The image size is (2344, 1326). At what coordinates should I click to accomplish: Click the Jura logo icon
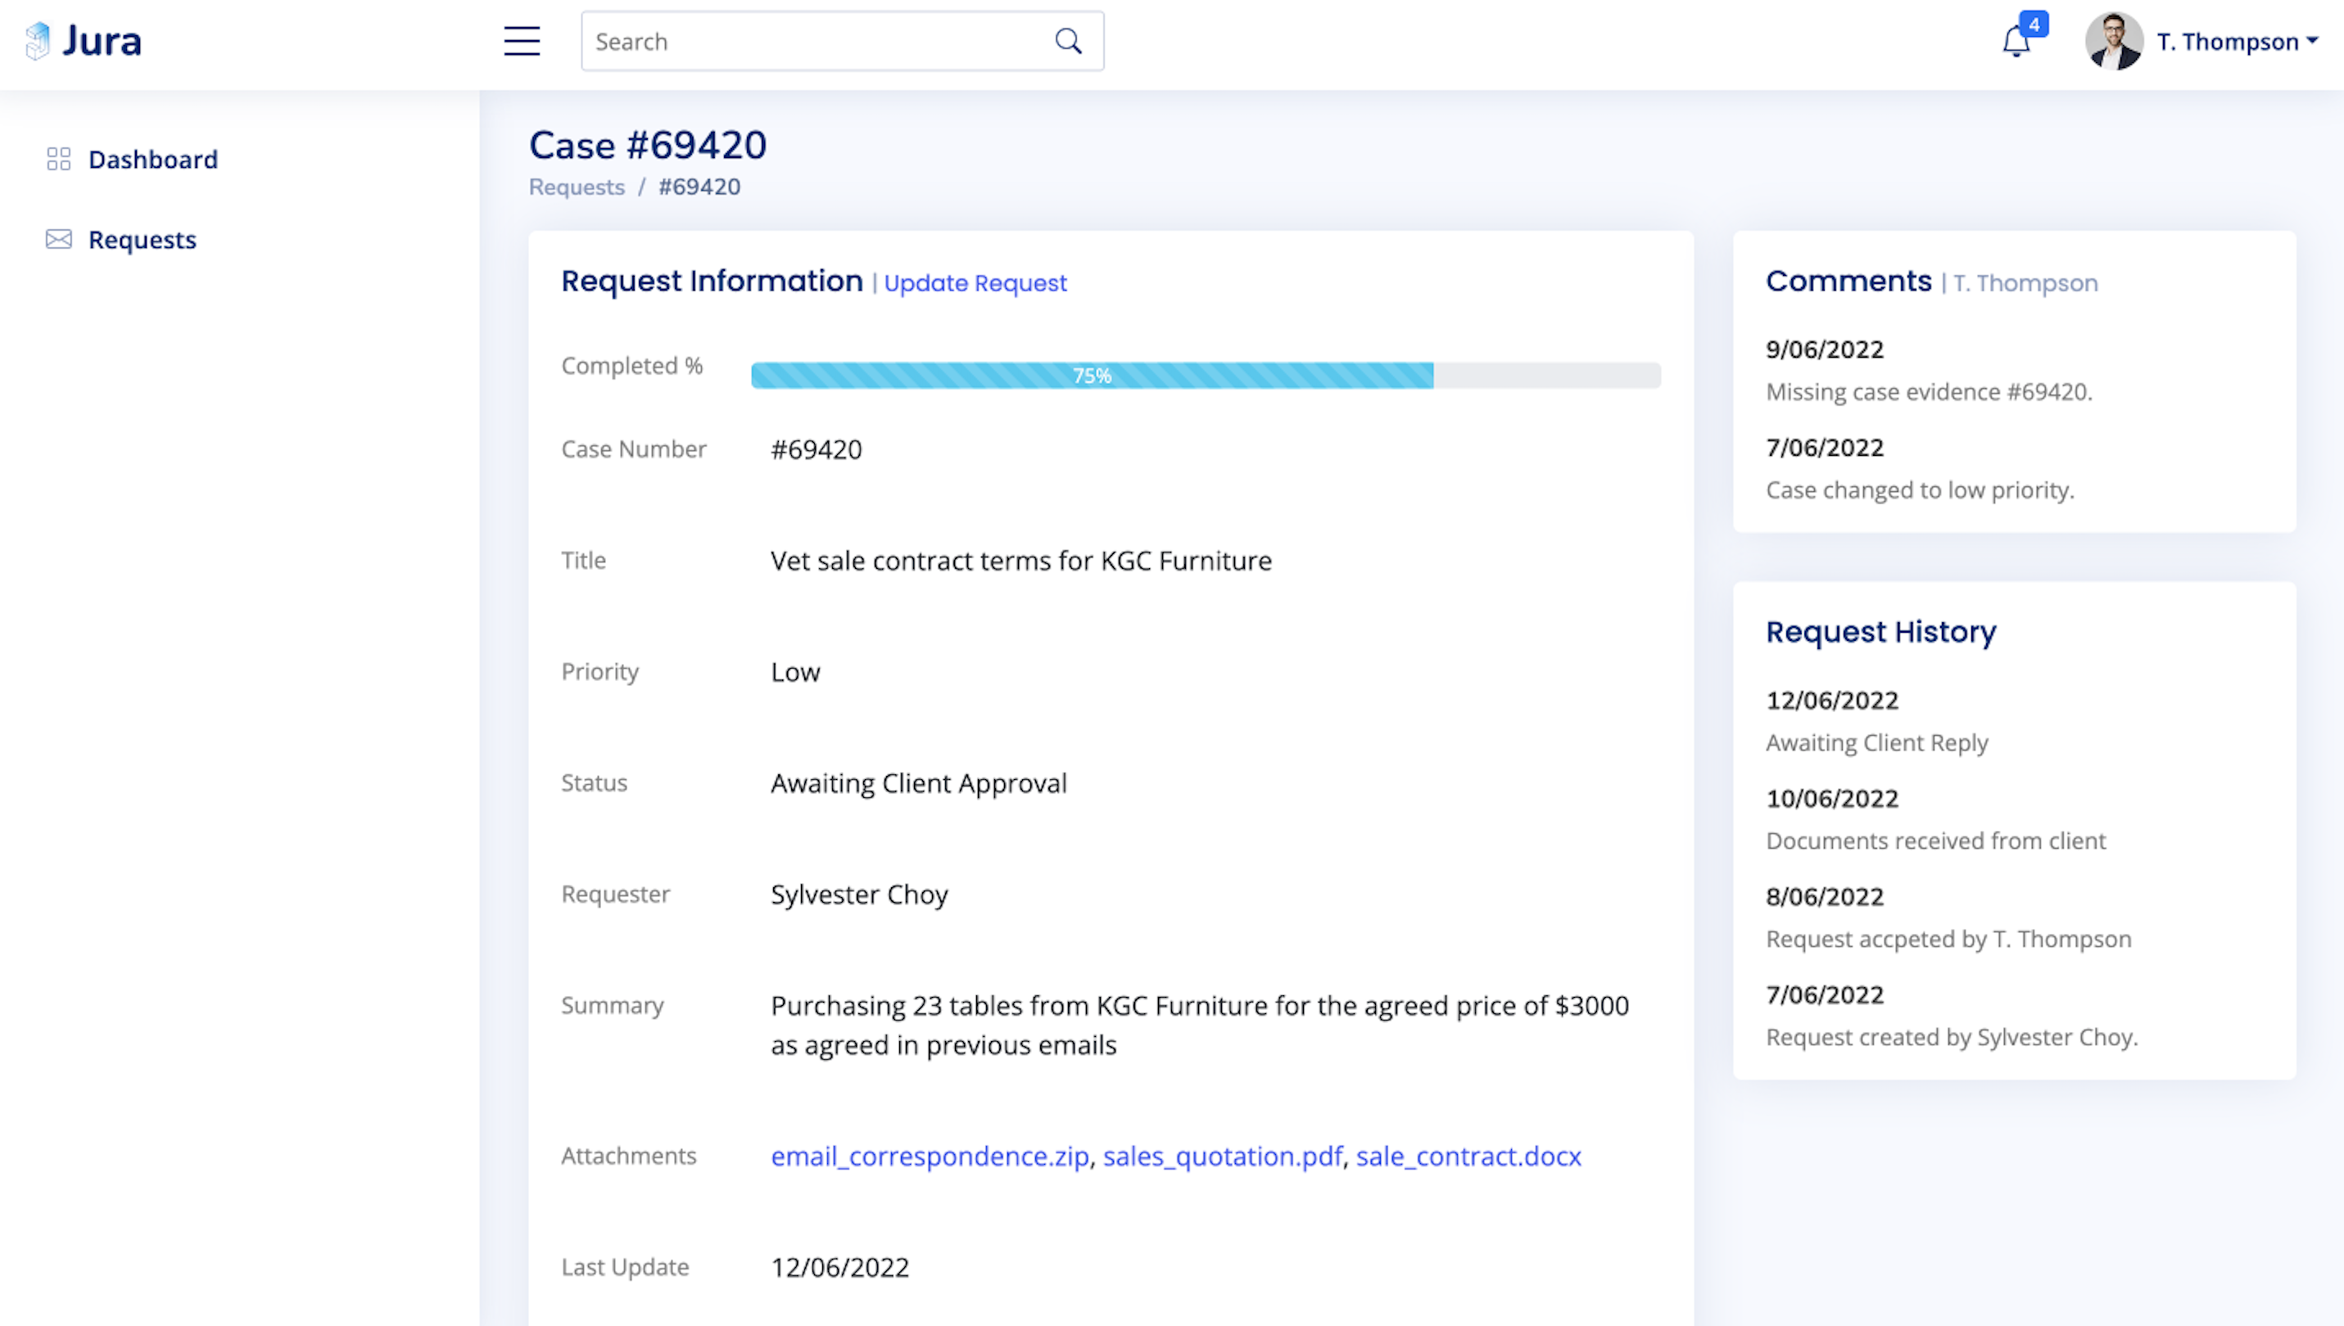pyautogui.click(x=38, y=41)
